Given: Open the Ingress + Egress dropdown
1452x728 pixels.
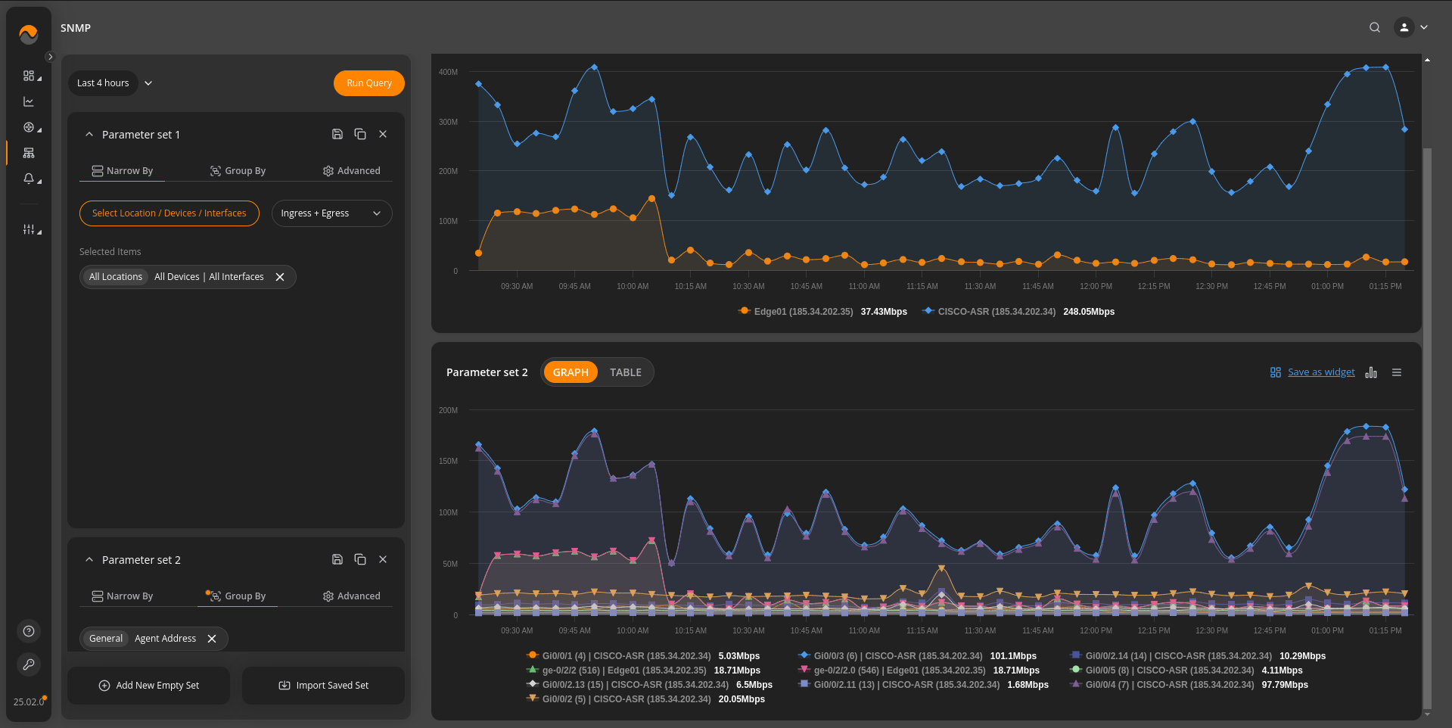Looking at the screenshot, I should 331,213.
